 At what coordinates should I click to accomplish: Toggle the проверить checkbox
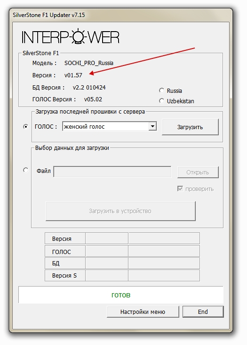click(x=180, y=189)
